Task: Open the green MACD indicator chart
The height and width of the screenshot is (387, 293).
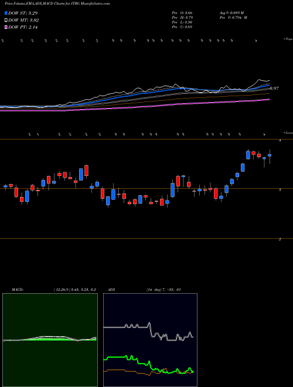Action: point(50,340)
